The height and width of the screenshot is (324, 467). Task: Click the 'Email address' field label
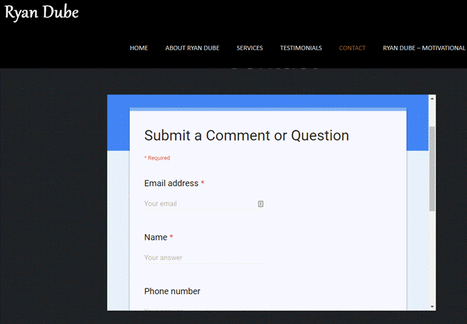(x=171, y=183)
